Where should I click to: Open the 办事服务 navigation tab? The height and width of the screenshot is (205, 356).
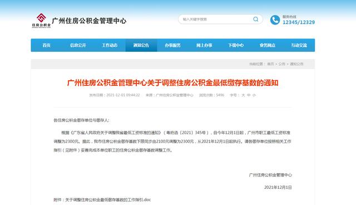point(173,45)
